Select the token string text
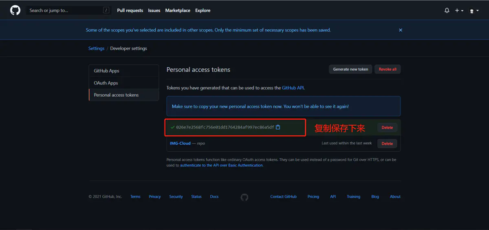 (x=225, y=127)
